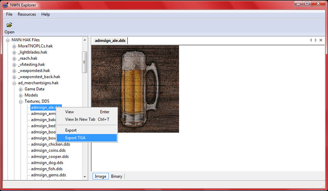Expand the _weaponstest.hak node
The width and height of the screenshot is (328, 191).
(x=14, y=71)
